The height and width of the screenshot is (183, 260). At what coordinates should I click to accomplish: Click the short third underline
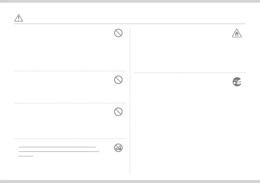pos(26,156)
